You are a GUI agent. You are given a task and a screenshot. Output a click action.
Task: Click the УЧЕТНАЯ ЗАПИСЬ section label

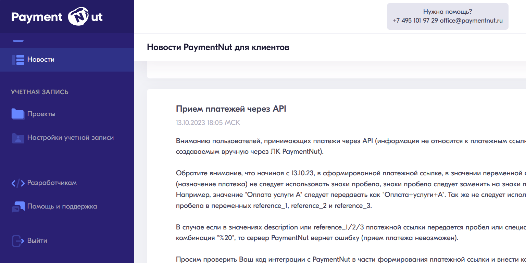40,92
